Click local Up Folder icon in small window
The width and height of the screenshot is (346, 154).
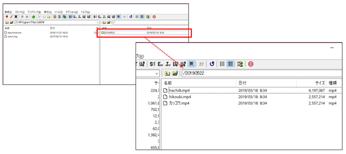click(7, 22)
